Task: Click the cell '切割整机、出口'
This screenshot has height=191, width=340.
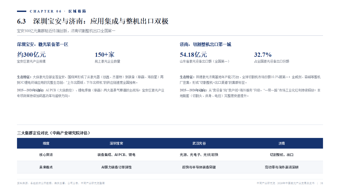Action: point(282,155)
